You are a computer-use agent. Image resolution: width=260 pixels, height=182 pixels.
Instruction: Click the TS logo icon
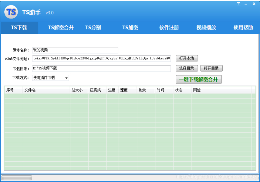pos(11,12)
